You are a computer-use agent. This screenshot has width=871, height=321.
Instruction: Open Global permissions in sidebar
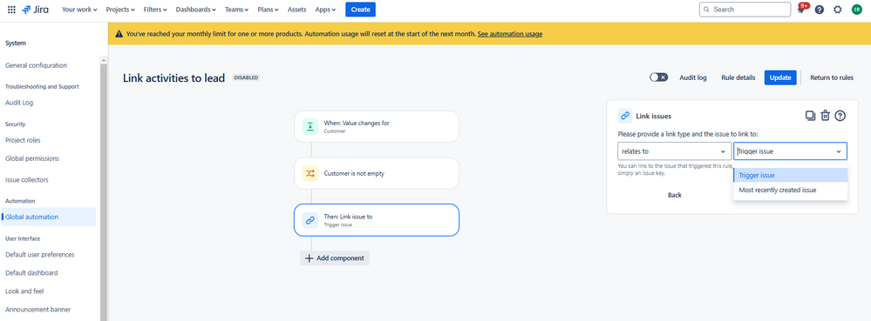(x=32, y=158)
